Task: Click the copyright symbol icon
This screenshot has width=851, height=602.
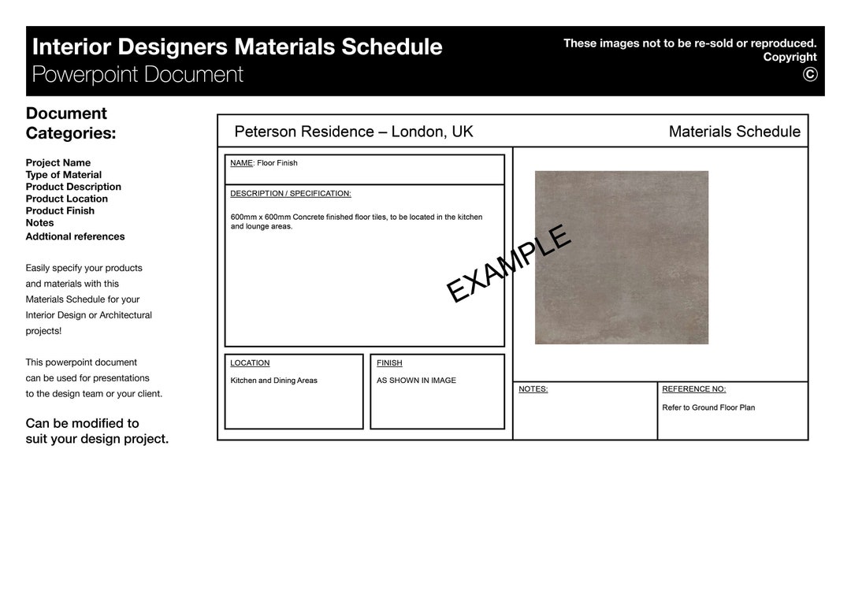Action: click(x=810, y=74)
